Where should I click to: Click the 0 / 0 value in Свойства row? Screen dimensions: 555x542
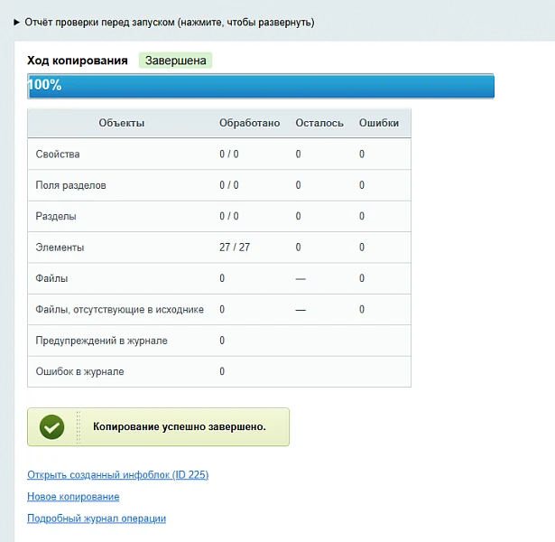[x=229, y=154]
